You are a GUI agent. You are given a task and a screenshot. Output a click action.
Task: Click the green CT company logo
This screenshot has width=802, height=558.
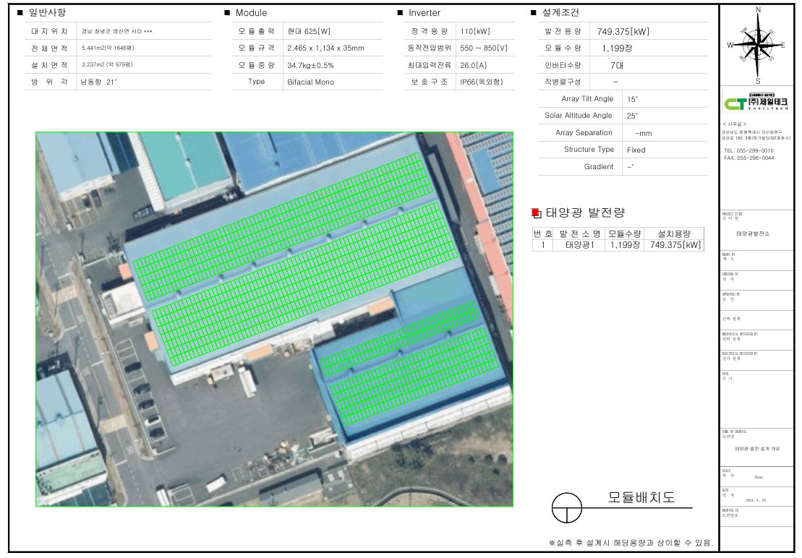(x=757, y=104)
